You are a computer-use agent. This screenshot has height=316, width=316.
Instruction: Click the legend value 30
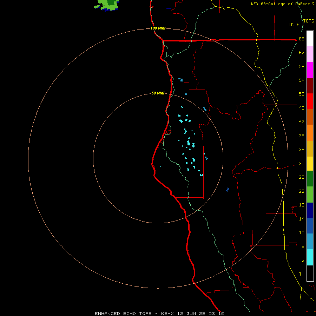[302, 163]
